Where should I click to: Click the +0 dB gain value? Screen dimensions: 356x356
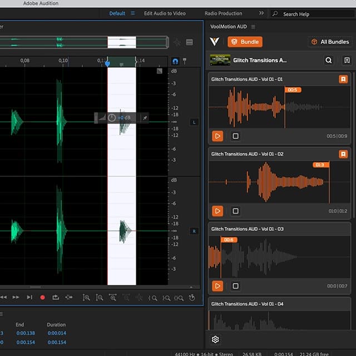coord(124,117)
